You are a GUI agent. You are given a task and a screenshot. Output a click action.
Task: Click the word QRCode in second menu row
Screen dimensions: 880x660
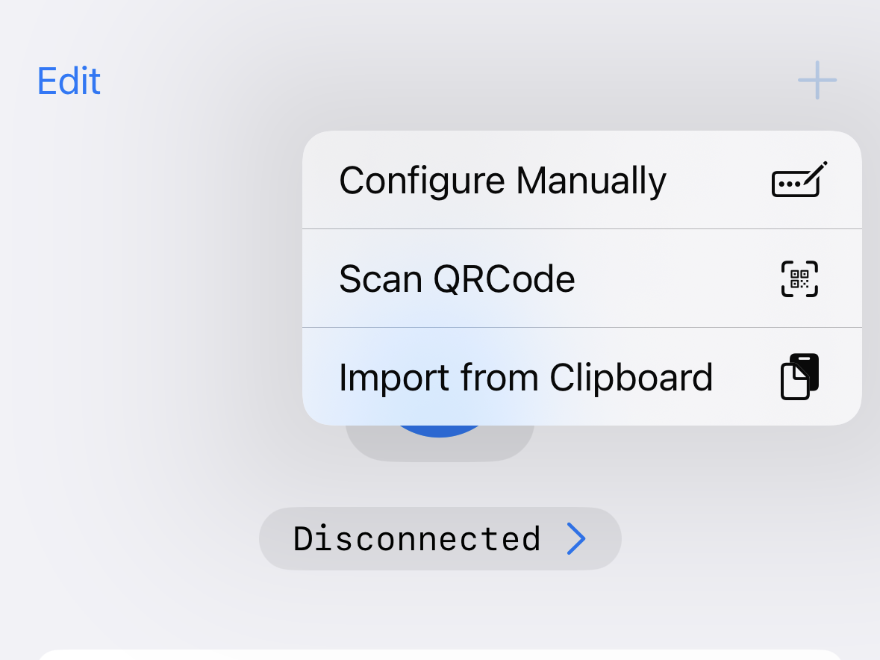coord(504,278)
